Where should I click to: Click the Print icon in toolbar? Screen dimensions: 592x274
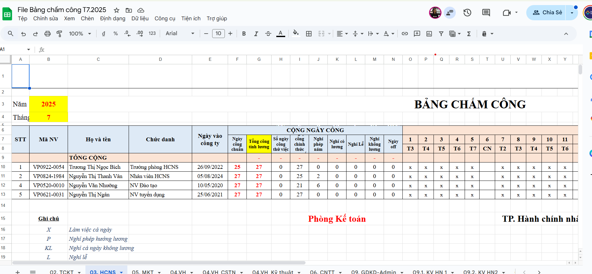click(x=47, y=34)
